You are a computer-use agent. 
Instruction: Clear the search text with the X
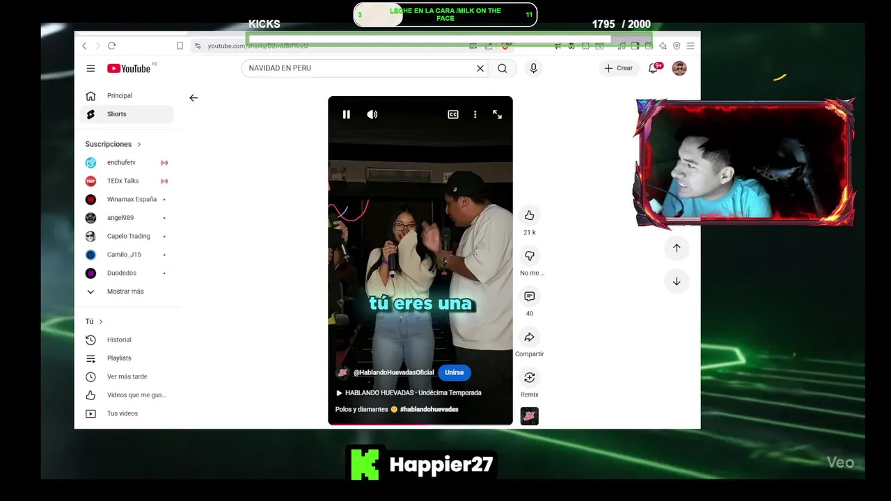point(480,68)
